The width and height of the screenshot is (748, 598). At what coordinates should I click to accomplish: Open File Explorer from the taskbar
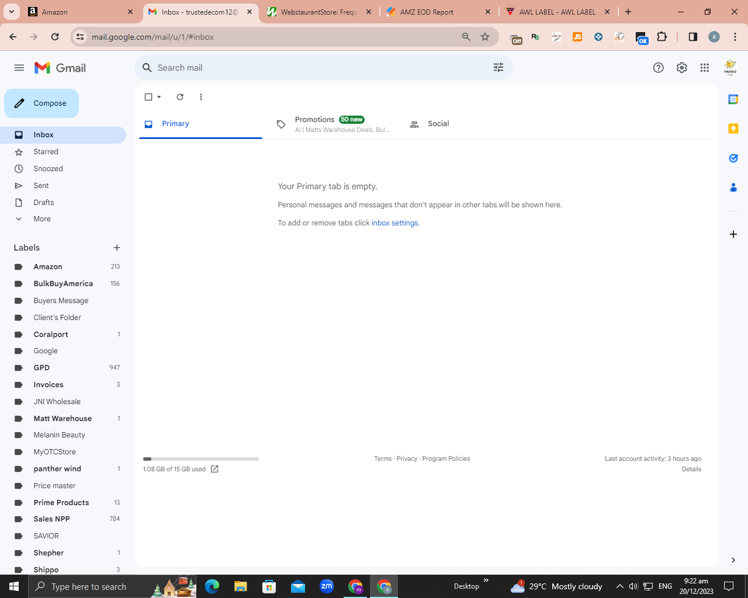pyautogui.click(x=241, y=586)
